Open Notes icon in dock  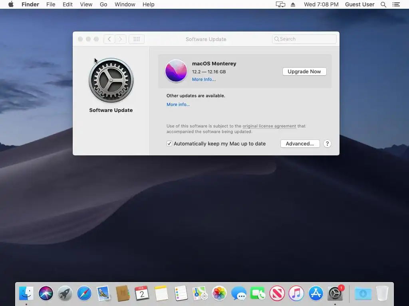pos(161,293)
